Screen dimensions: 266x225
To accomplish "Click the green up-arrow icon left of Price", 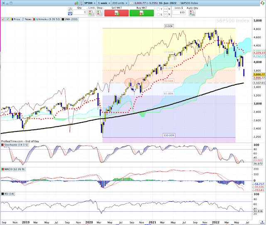I will [7, 20].
